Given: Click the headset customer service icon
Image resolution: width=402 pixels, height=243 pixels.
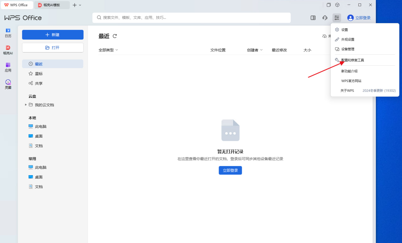Looking at the screenshot, I should 325,18.
